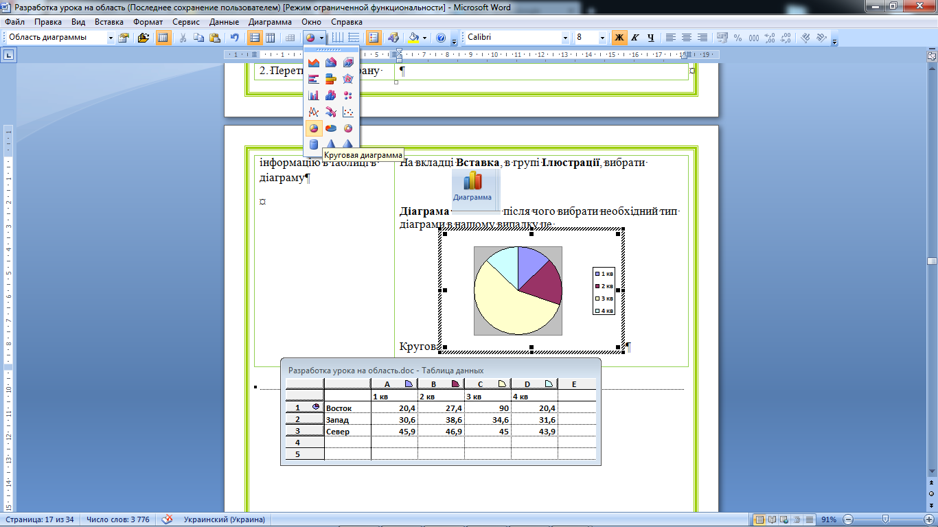Apply the Fill Color bucket
The height and width of the screenshot is (527, 938).
point(413,38)
